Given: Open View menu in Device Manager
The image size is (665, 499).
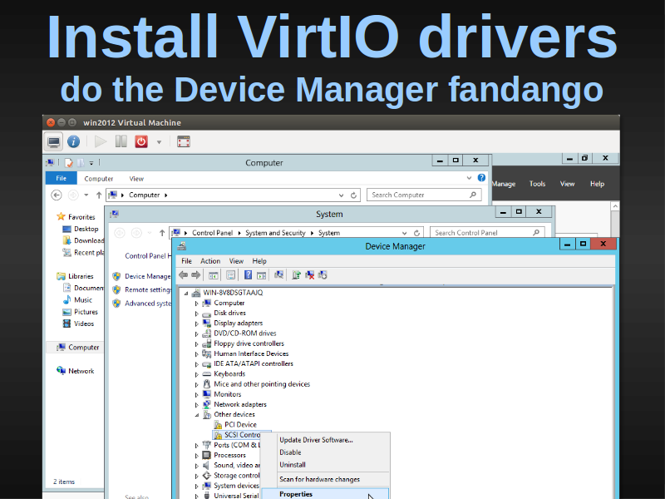Looking at the screenshot, I should coord(236,261).
